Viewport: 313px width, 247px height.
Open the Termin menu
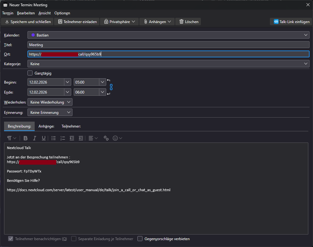click(7, 13)
